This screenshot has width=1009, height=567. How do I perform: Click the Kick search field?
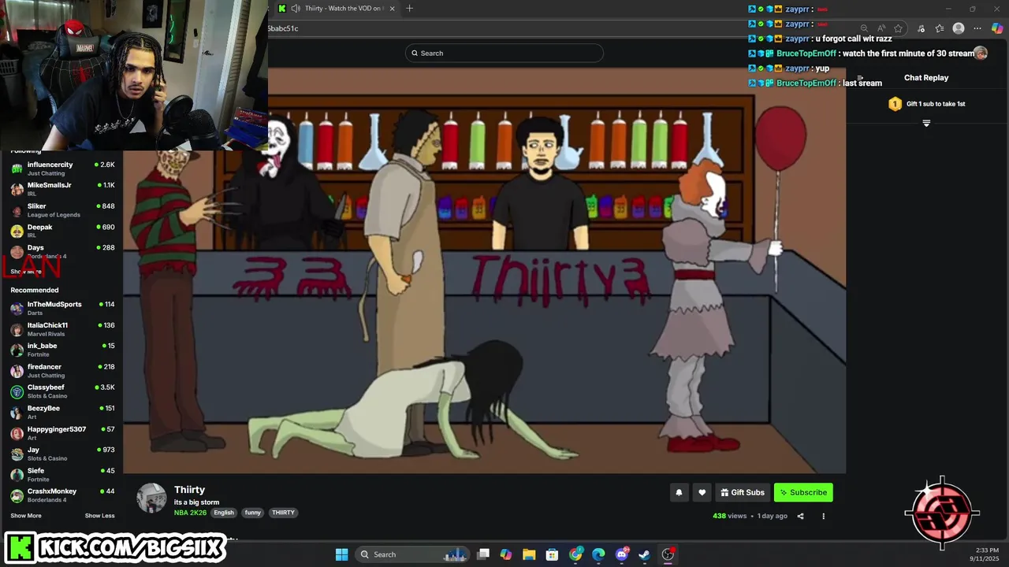click(504, 53)
